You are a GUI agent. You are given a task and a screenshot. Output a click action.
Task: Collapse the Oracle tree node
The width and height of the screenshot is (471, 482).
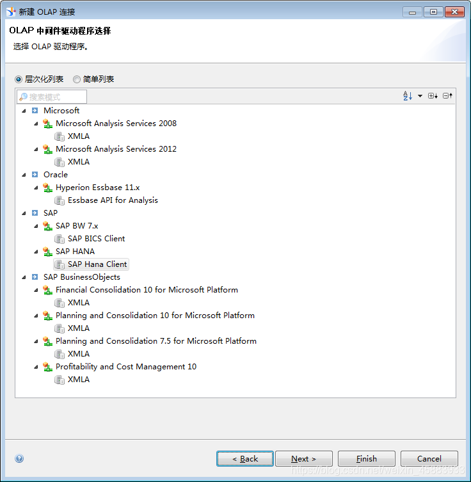pyautogui.click(x=24, y=175)
